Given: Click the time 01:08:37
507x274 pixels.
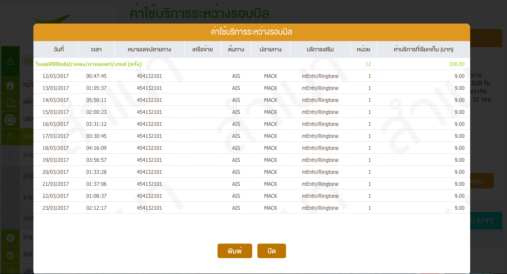Looking at the screenshot, I should click(96, 196).
